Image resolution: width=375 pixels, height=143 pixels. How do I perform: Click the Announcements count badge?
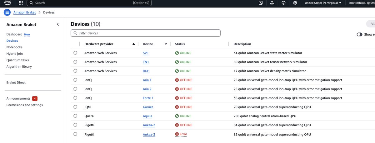35,98
